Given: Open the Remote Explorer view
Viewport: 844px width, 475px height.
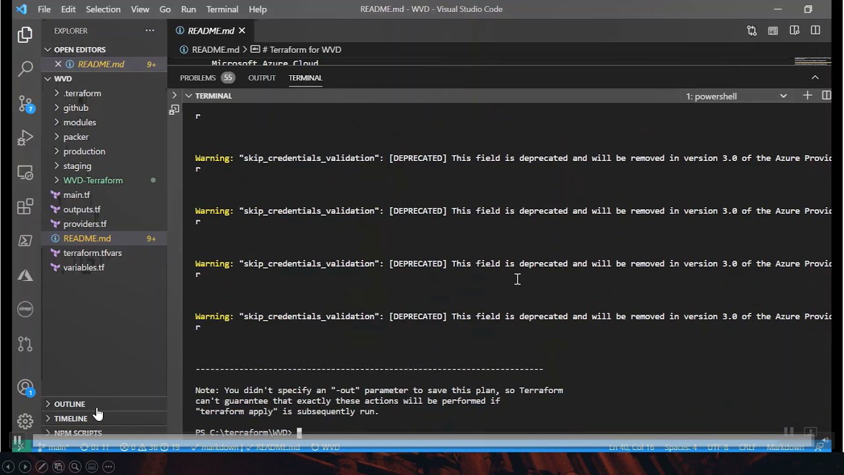Looking at the screenshot, I should coord(25,173).
